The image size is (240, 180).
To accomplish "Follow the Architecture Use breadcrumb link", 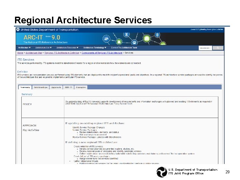I will pos(34,53).
